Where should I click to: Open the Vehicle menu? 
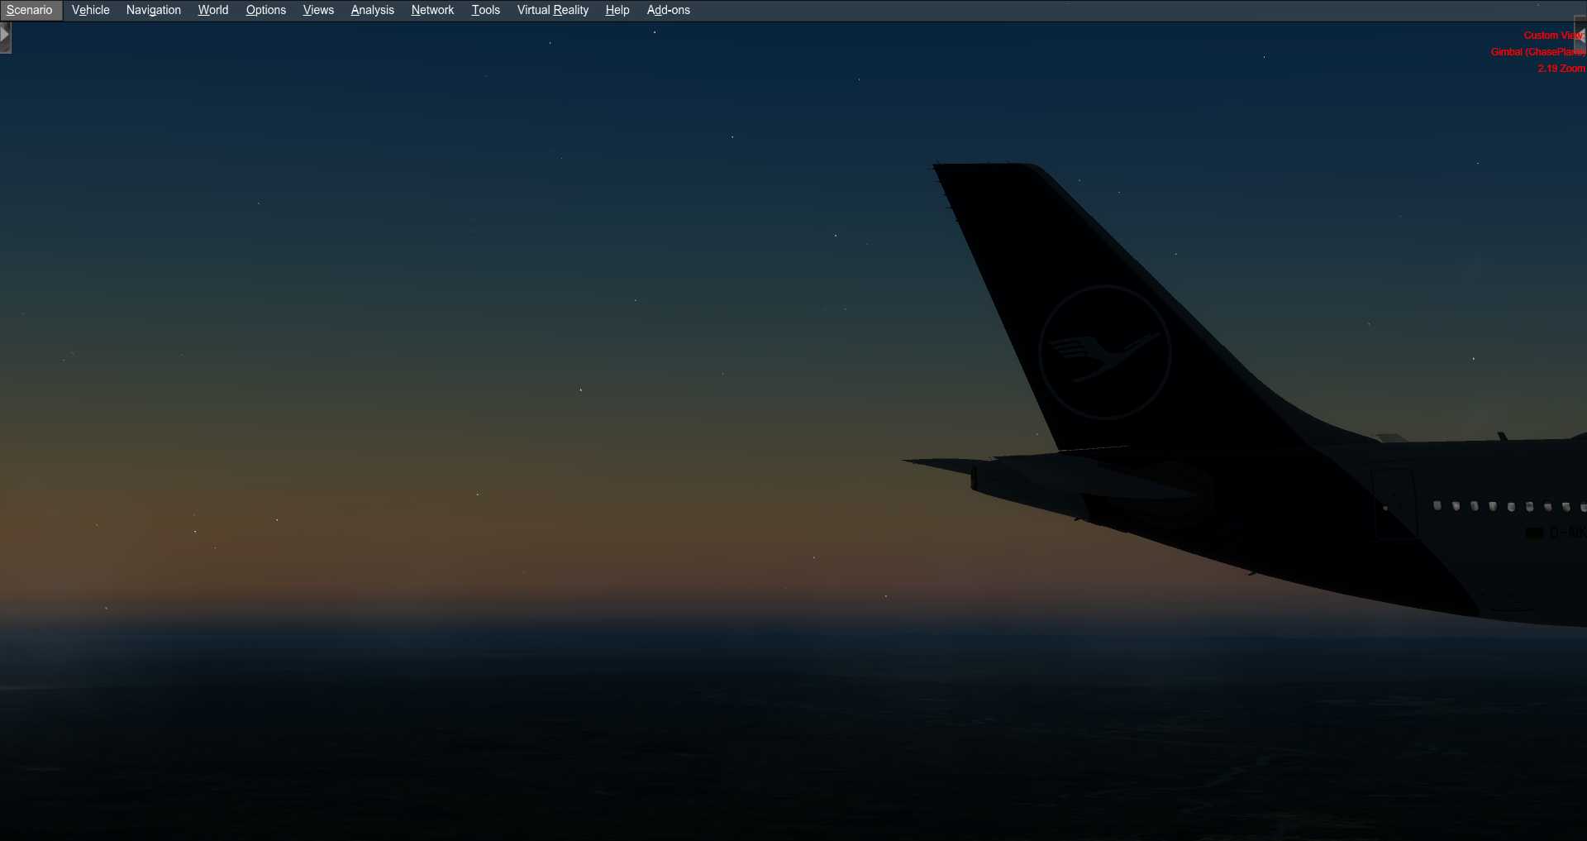tap(90, 10)
